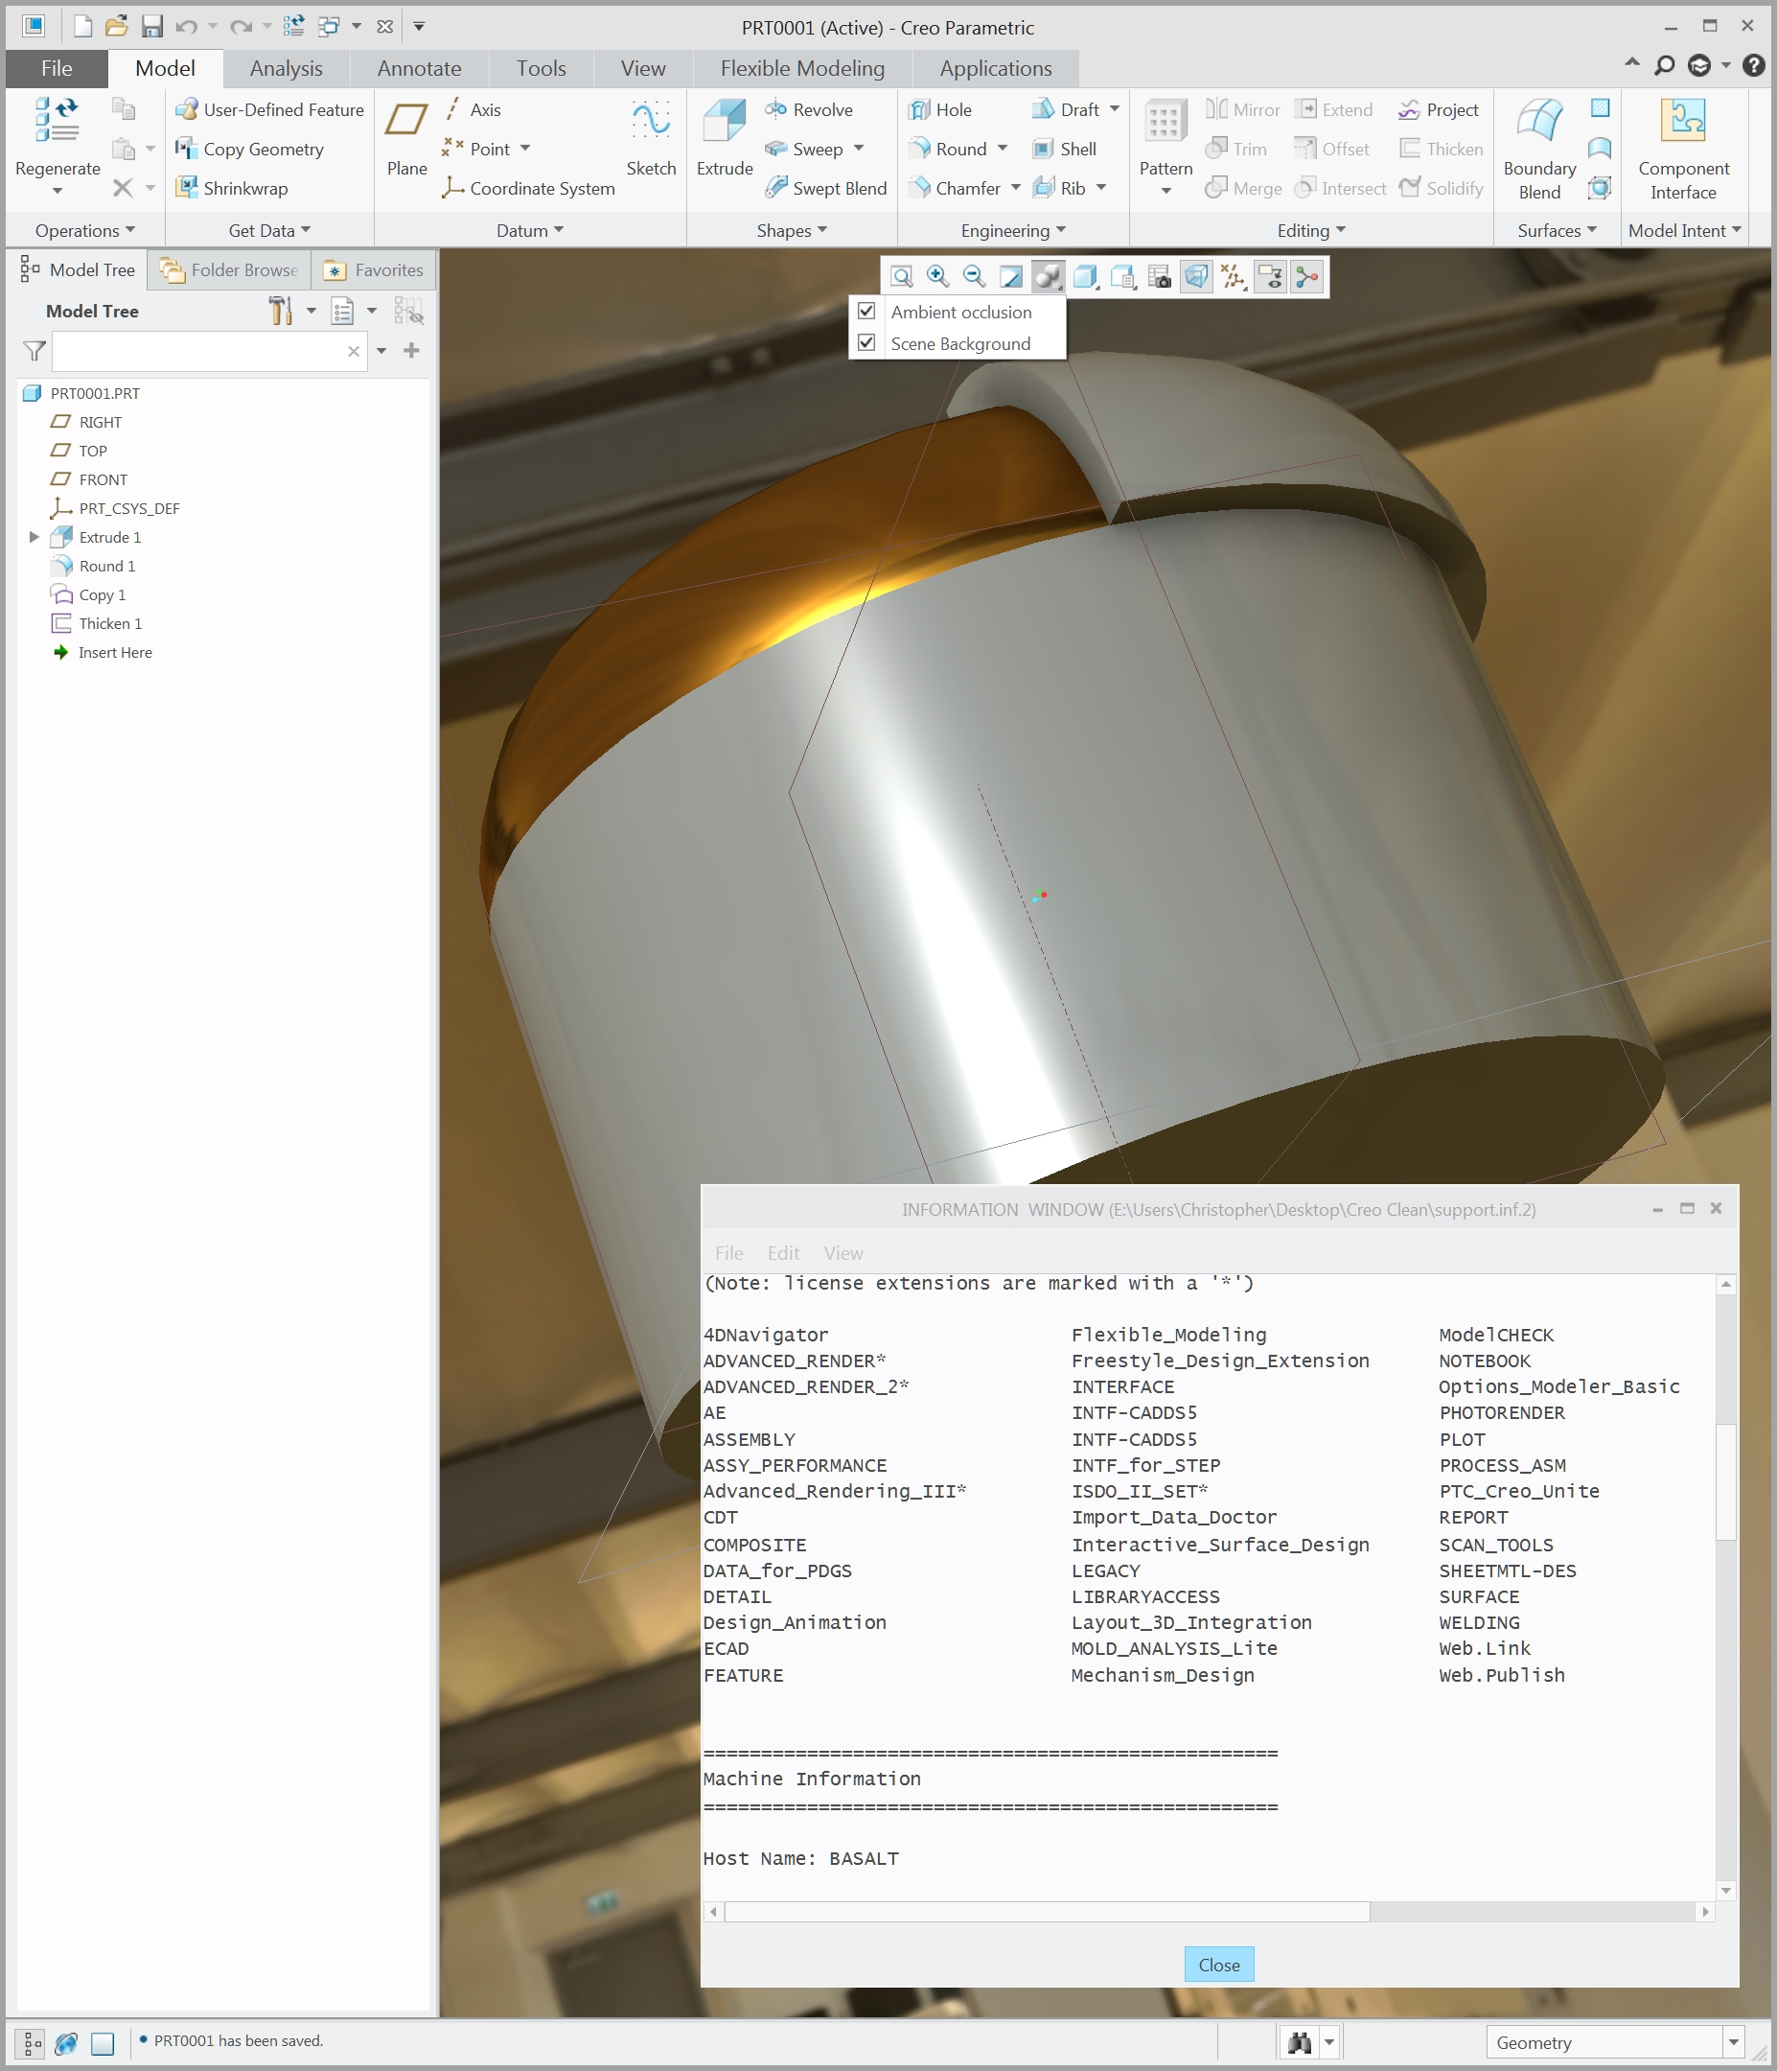The width and height of the screenshot is (1777, 2071).
Task: Activate the Shell tool
Action: click(x=1066, y=149)
